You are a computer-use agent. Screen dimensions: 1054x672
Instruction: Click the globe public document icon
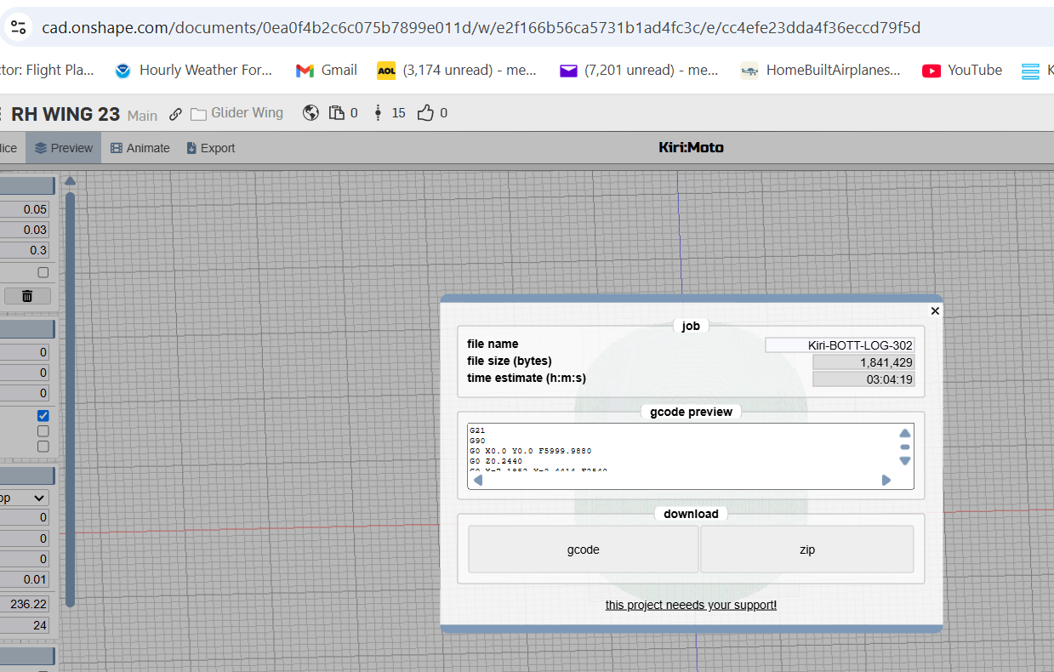311,113
